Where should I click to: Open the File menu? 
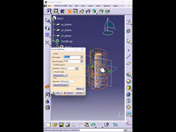70,6
